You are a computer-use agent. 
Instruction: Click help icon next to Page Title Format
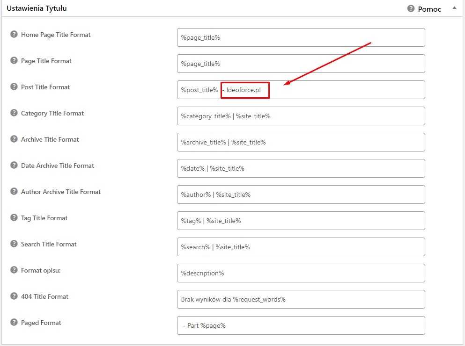[x=14, y=61]
